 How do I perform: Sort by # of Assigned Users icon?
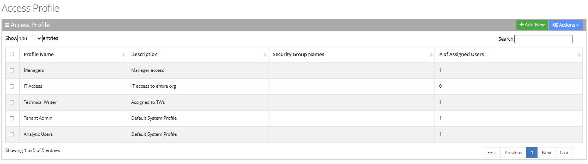(579, 55)
